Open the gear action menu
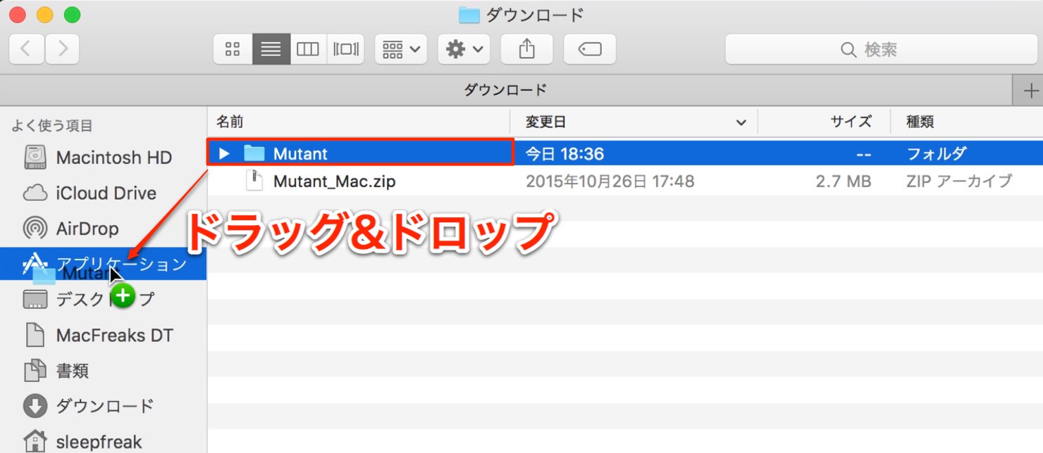This screenshot has height=453, width=1043. [x=463, y=49]
